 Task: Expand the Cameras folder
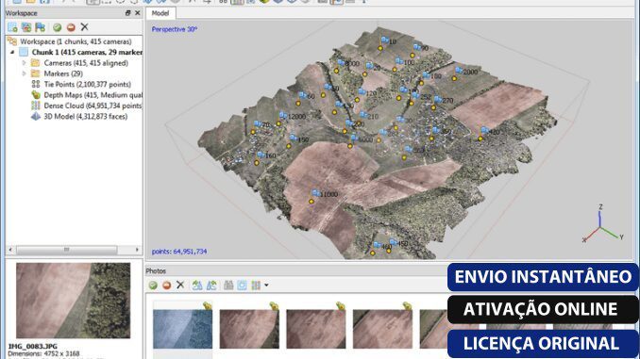tap(25, 63)
